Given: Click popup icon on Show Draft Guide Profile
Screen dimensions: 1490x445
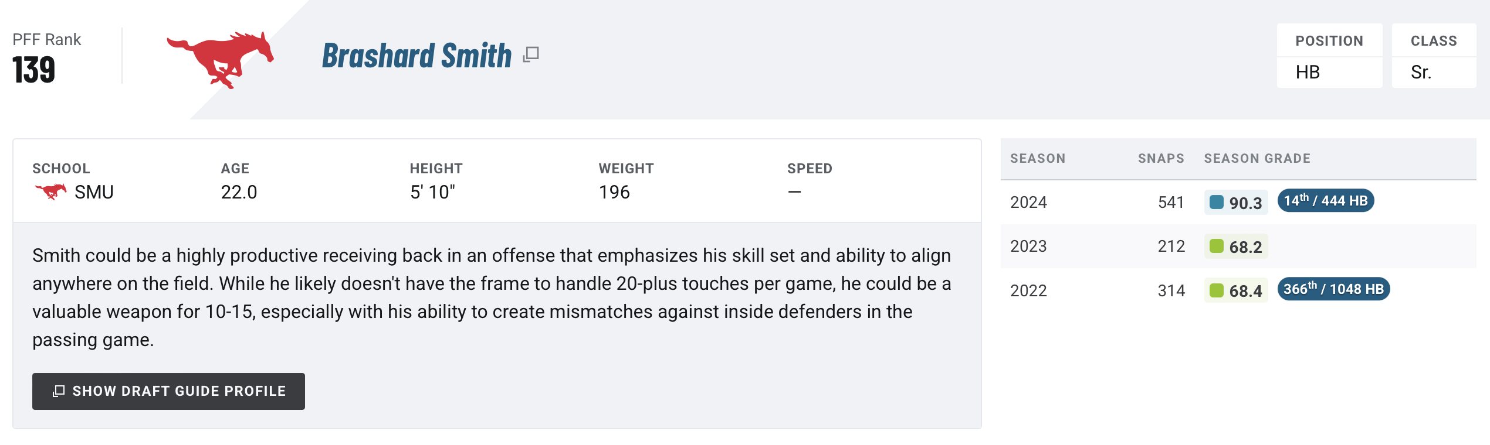Looking at the screenshot, I should coord(59,391).
